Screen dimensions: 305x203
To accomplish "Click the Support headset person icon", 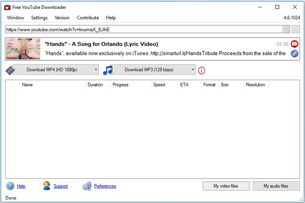I will pyautogui.click(x=46, y=186).
